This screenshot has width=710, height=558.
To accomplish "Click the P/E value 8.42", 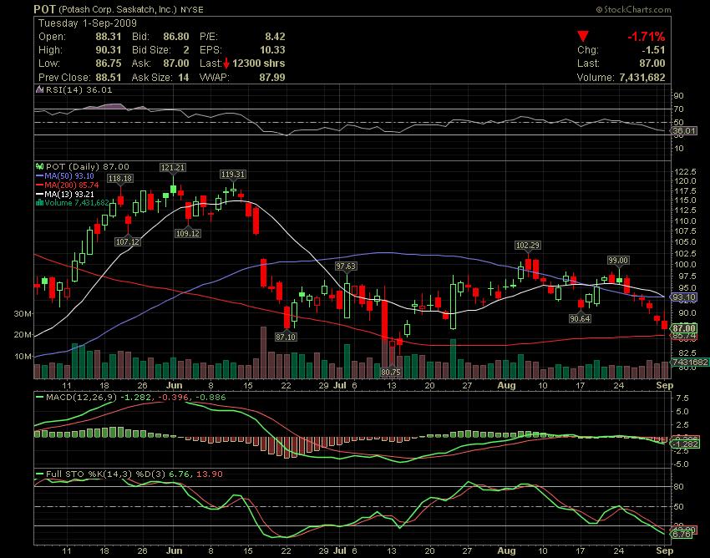I will (x=275, y=37).
